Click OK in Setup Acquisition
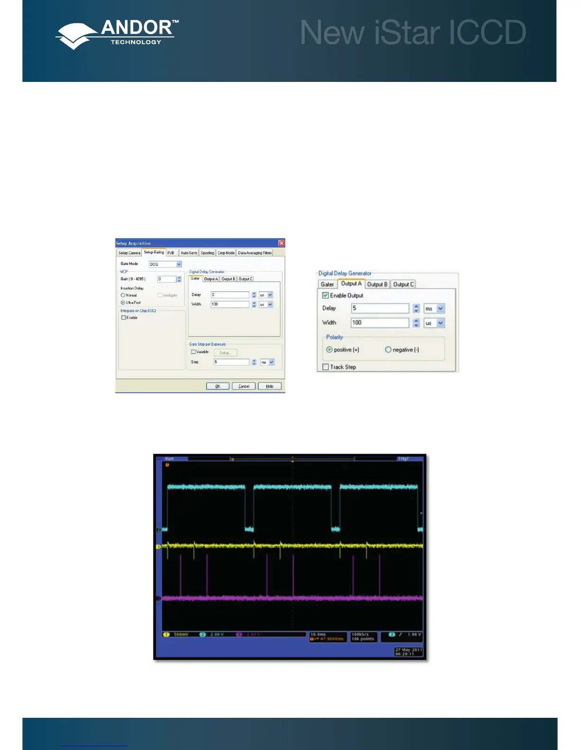Image resolution: width=580 pixels, height=750 pixels. pyautogui.click(x=218, y=386)
